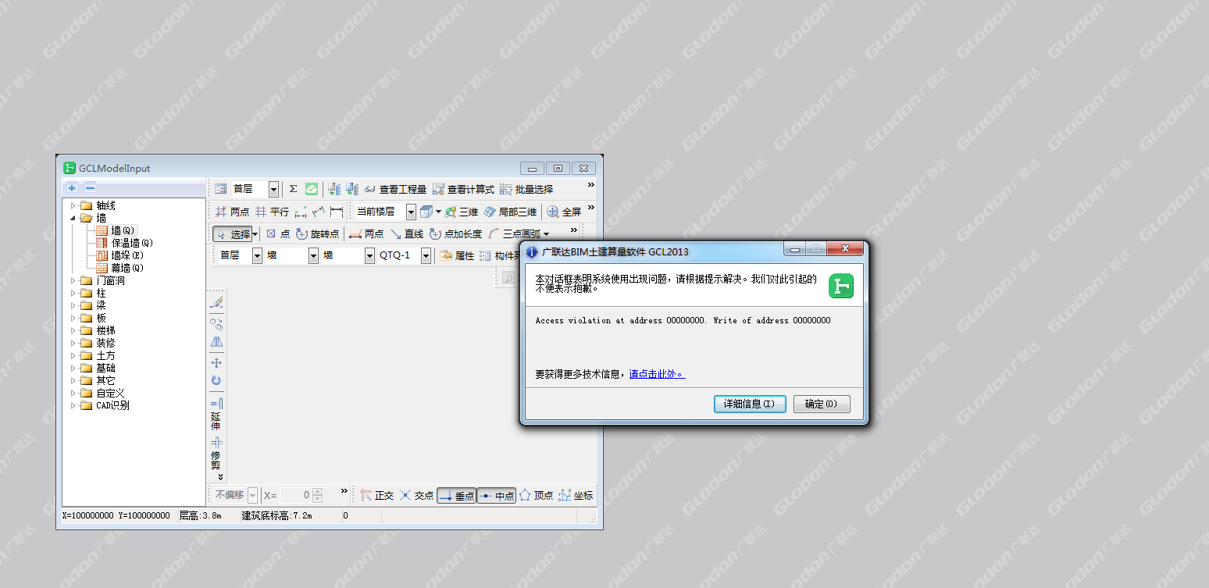Click 全屏 full screen button
Screen dimensions: 1209x588
tap(564, 212)
